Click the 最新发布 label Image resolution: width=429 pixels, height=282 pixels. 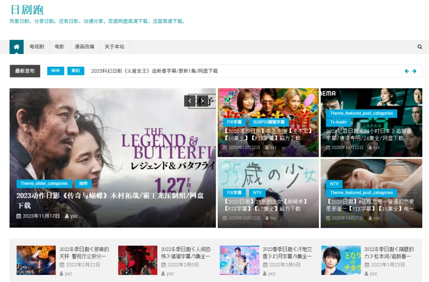coord(25,71)
